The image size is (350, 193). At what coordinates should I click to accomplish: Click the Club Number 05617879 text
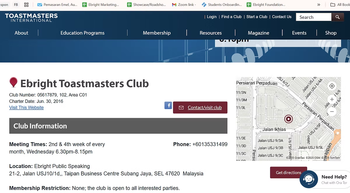48,95
